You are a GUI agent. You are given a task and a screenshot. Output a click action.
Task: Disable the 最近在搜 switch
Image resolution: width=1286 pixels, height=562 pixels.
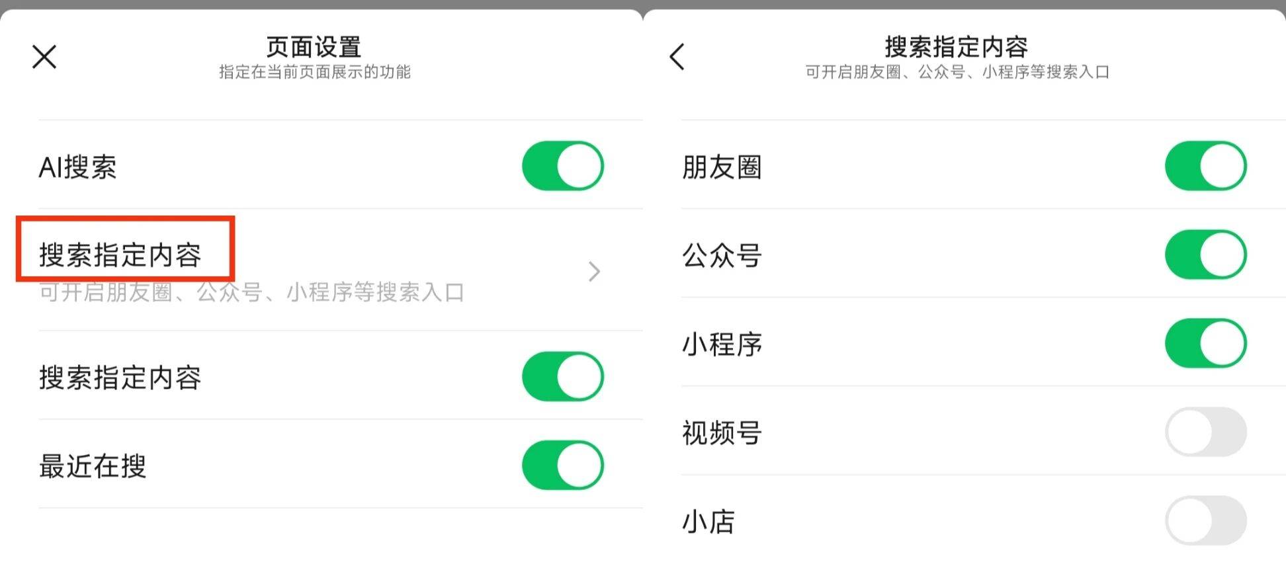[562, 465]
